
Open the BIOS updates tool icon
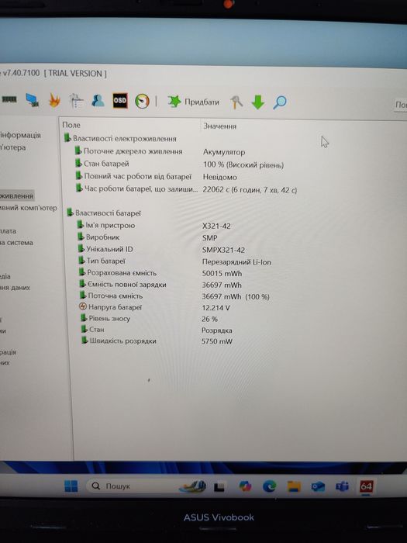pyautogui.click(x=236, y=102)
